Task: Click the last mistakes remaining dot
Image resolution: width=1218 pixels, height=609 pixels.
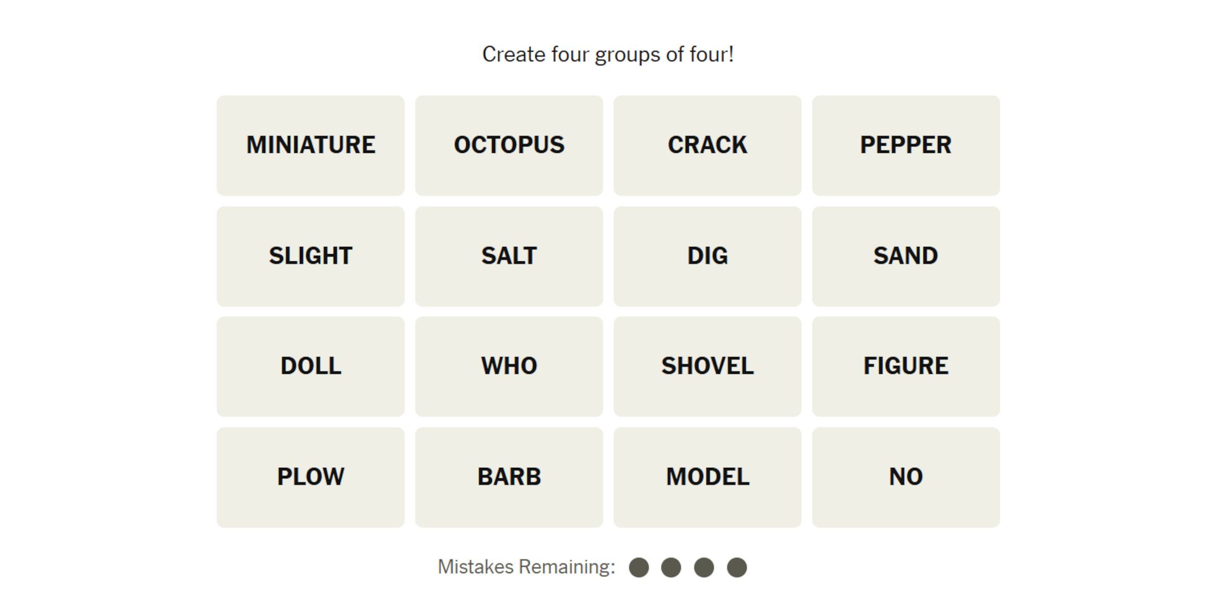Action: point(737,567)
